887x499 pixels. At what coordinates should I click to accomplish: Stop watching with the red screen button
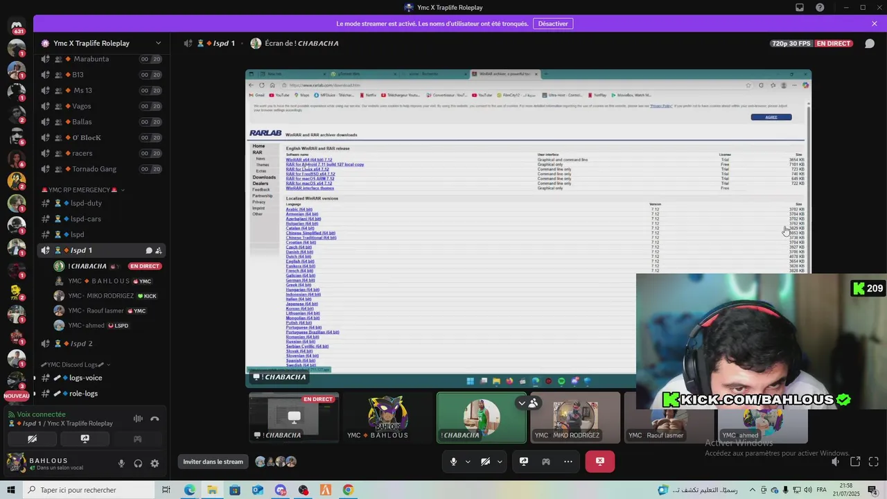(600, 462)
